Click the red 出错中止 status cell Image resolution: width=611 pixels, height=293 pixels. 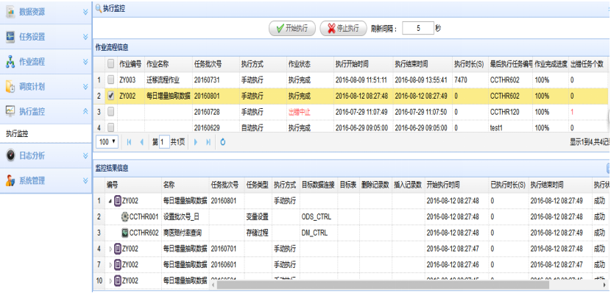pyautogui.click(x=300, y=112)
